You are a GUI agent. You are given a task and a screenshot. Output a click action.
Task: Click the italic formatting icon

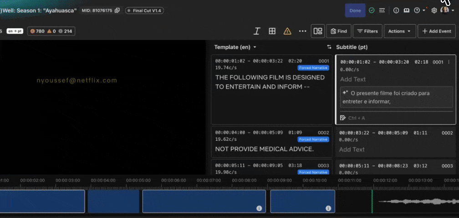pyautogui.click(x=257, y=31)
